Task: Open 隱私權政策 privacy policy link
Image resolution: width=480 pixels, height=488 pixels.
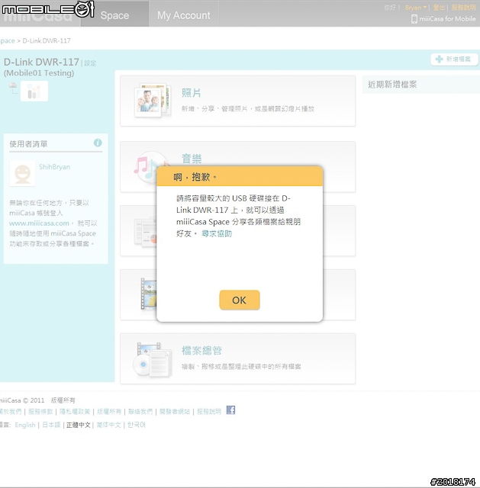Action: point(75,412)
